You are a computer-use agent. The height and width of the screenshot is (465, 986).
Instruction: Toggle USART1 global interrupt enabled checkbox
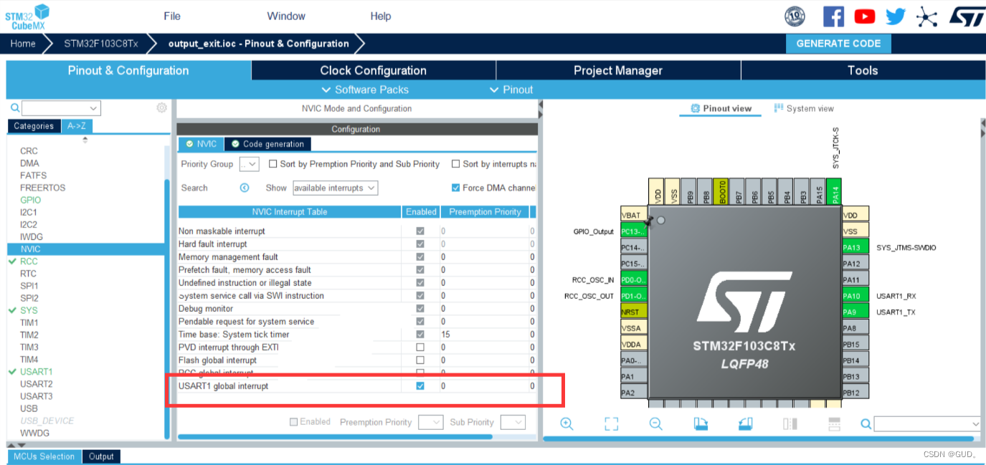(x=420, y=385)
